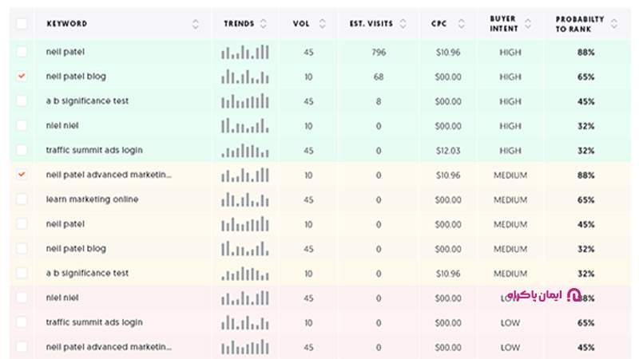639x359 pixels.
Task: Click the 88% probability in 'neil patel' HIGH row
Action: 585,52
